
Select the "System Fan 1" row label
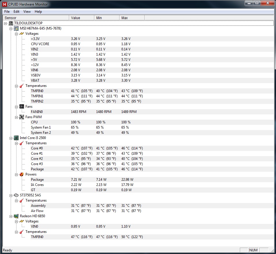point(41,127)
